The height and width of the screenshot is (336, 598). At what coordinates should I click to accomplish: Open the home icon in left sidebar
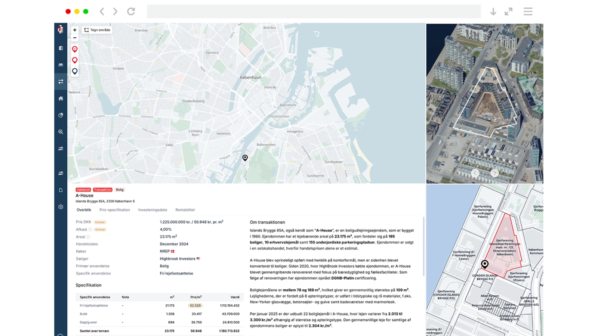pos(61,99)
